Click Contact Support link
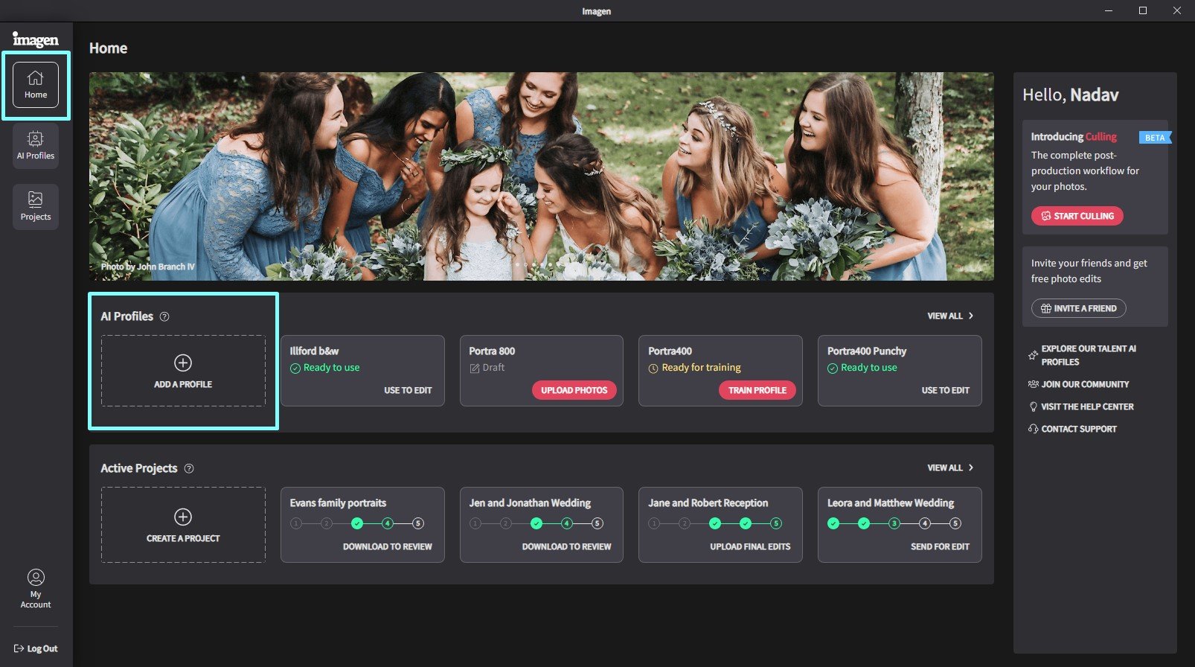The width and height of the screenshot is (1195, 667). point(1079,429)
